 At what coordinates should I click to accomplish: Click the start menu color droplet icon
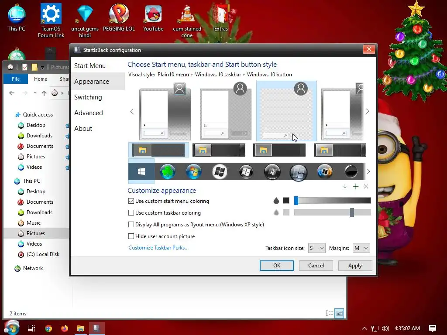pos(276,201)
